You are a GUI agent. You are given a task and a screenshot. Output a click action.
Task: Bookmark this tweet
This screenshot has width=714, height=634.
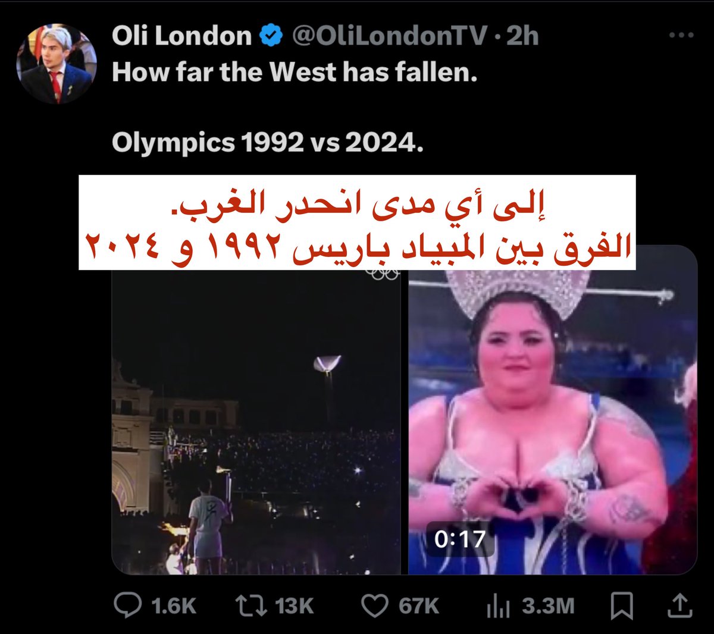[621, 606]
